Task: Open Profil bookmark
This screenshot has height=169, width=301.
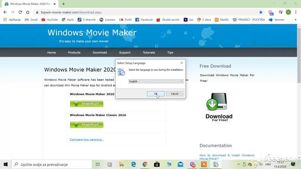Action: tap(125, 20)
